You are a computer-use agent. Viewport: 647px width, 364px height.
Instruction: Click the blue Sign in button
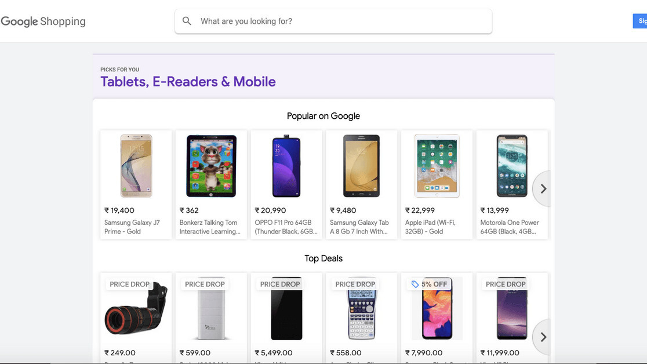(641, 21)
